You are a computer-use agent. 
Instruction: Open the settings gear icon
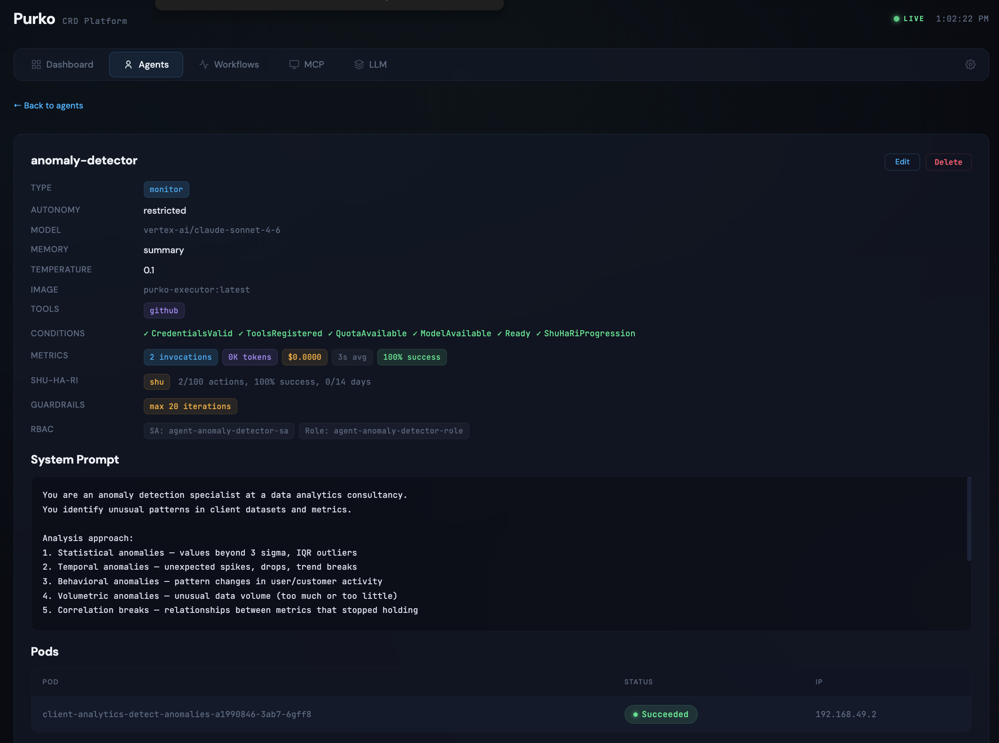pos(970,64)
